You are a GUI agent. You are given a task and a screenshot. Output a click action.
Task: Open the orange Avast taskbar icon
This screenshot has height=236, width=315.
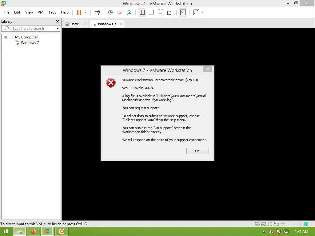pos(62,232)
